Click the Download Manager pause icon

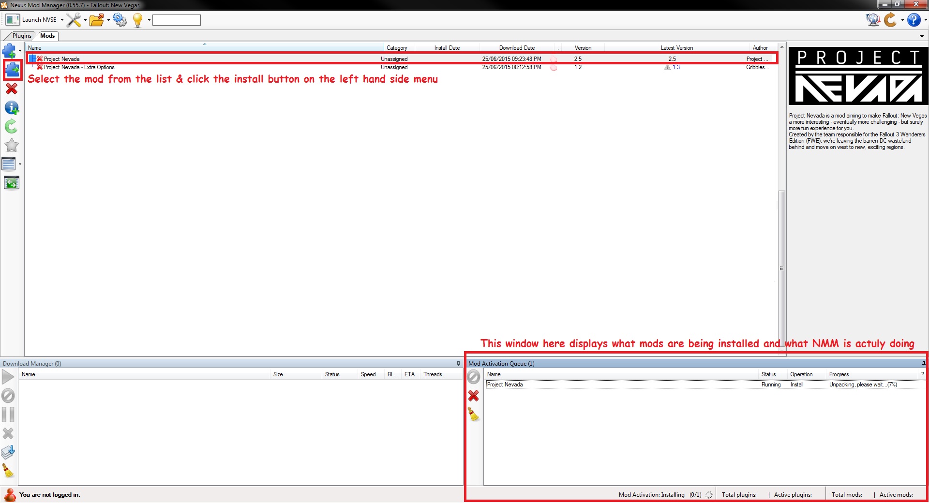click(8, 414)
